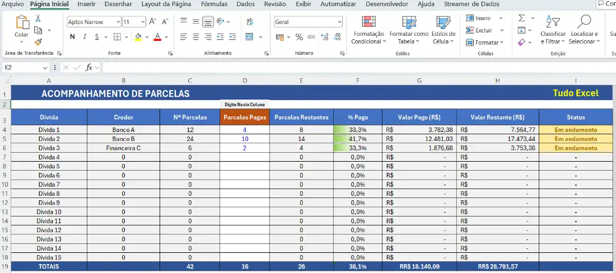Toggle the bottom align button
Image resolution: width=616 pixels, height=273 pixels.
(x=208, y=22)
